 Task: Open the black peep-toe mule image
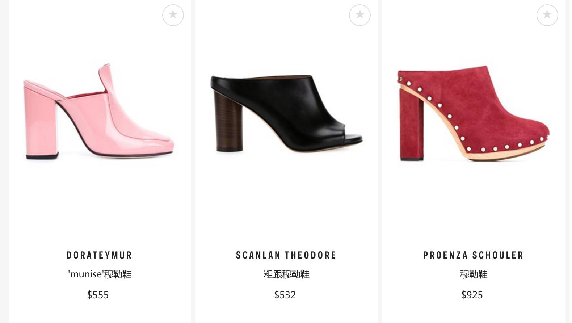(x=286, y=113)
